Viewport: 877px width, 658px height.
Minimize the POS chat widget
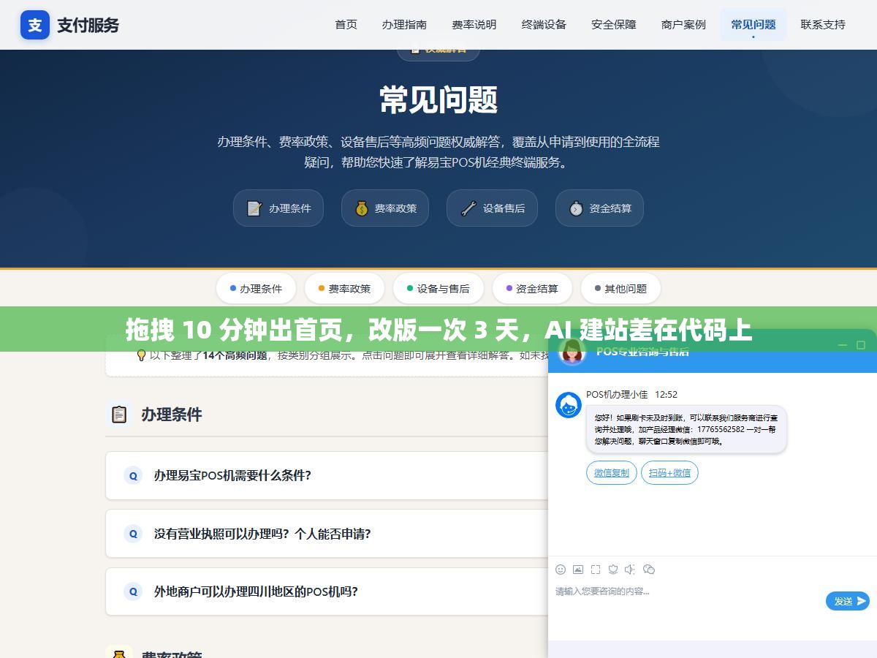(843, 345)
